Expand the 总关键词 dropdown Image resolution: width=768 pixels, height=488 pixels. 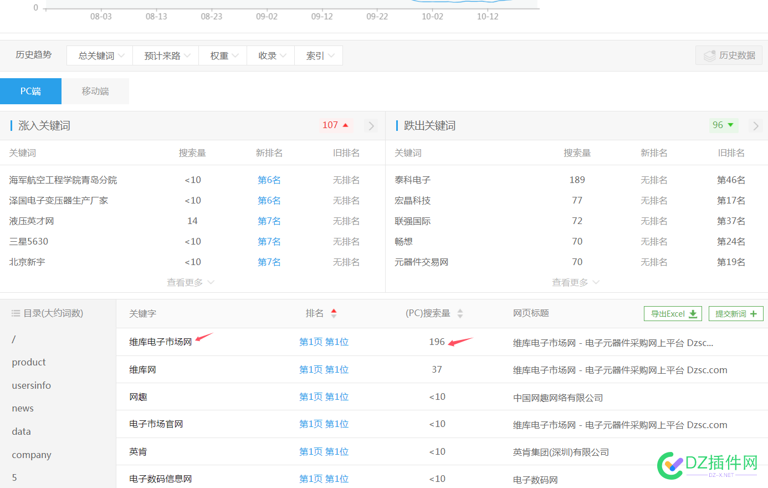point(100,55)
